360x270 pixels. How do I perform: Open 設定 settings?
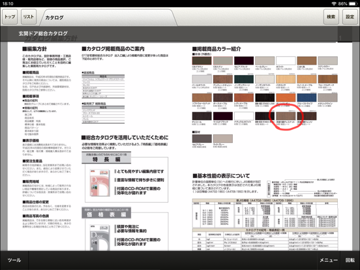(350, 17)
